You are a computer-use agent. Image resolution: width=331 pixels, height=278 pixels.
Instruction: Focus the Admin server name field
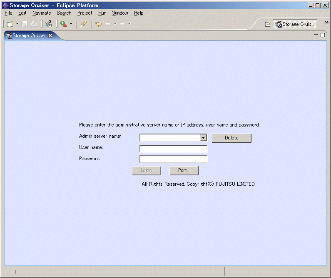click(x=170, y=138)
